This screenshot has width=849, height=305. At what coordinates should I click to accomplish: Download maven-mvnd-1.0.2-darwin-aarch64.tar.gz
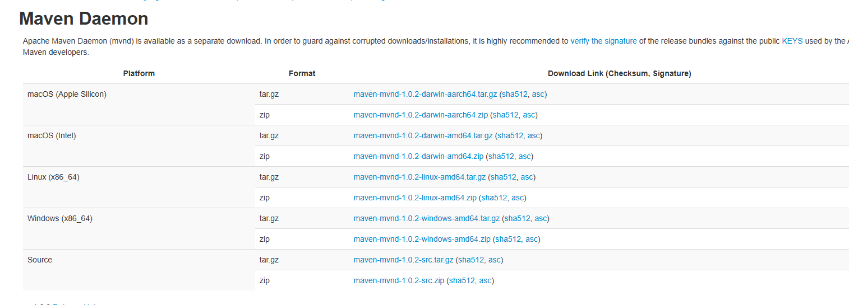point(425,94)
